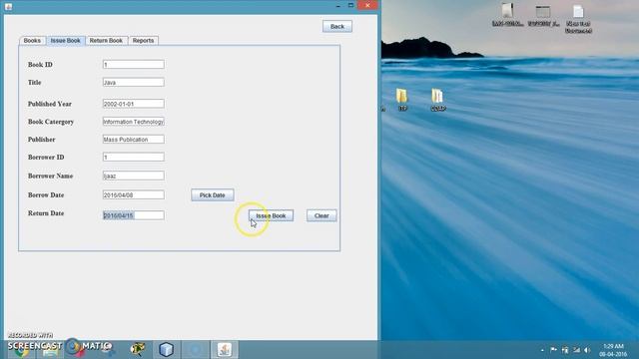Screen dimensions: 639x359
Task: Open the network signal tray icon
Action: (x=576, y=350)
